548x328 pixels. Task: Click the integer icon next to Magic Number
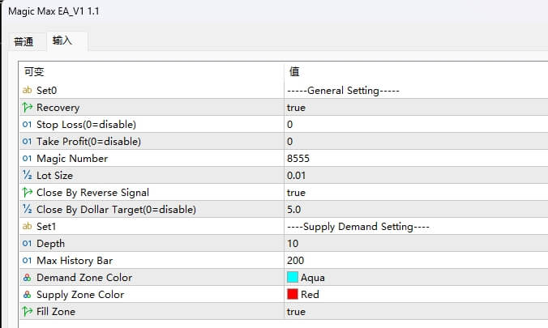[27, 159]
